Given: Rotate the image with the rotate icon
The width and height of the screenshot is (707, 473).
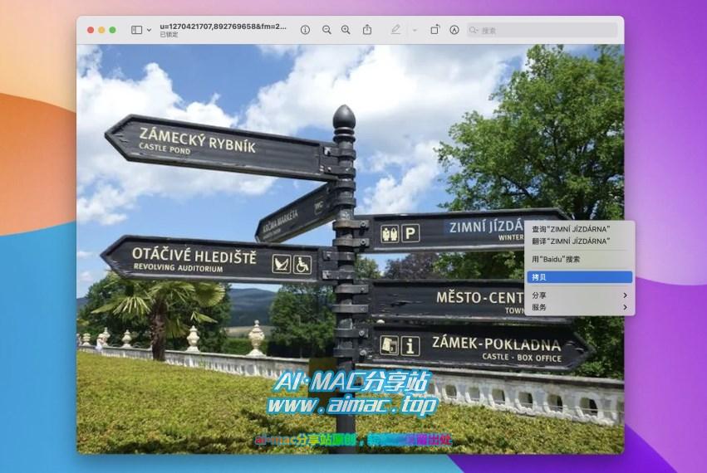Looking at the screenshot, I should 435,30.
